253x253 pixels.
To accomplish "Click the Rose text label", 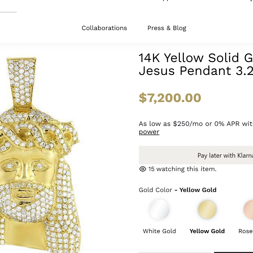I will click(245, 231).
